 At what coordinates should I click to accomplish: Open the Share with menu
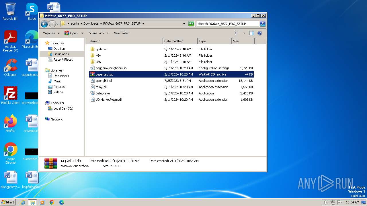click(98, 33)
